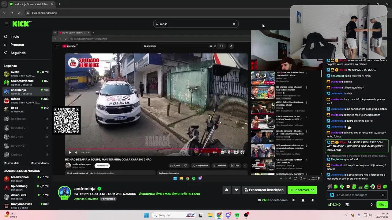
Task: Select the andreninja Stream browser tab
Action: coord(32,4)
